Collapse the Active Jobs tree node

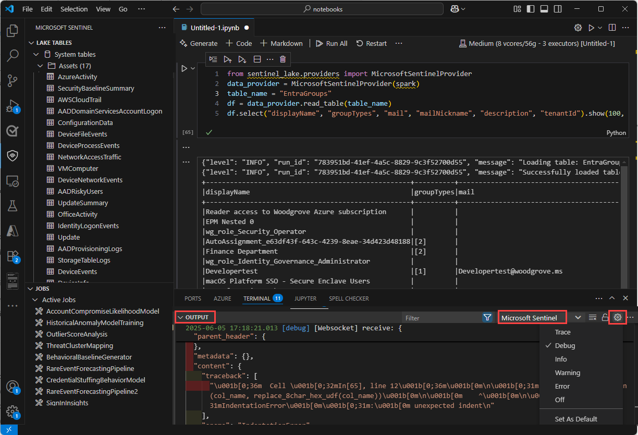pyautogui.click(x=36, y=300)
